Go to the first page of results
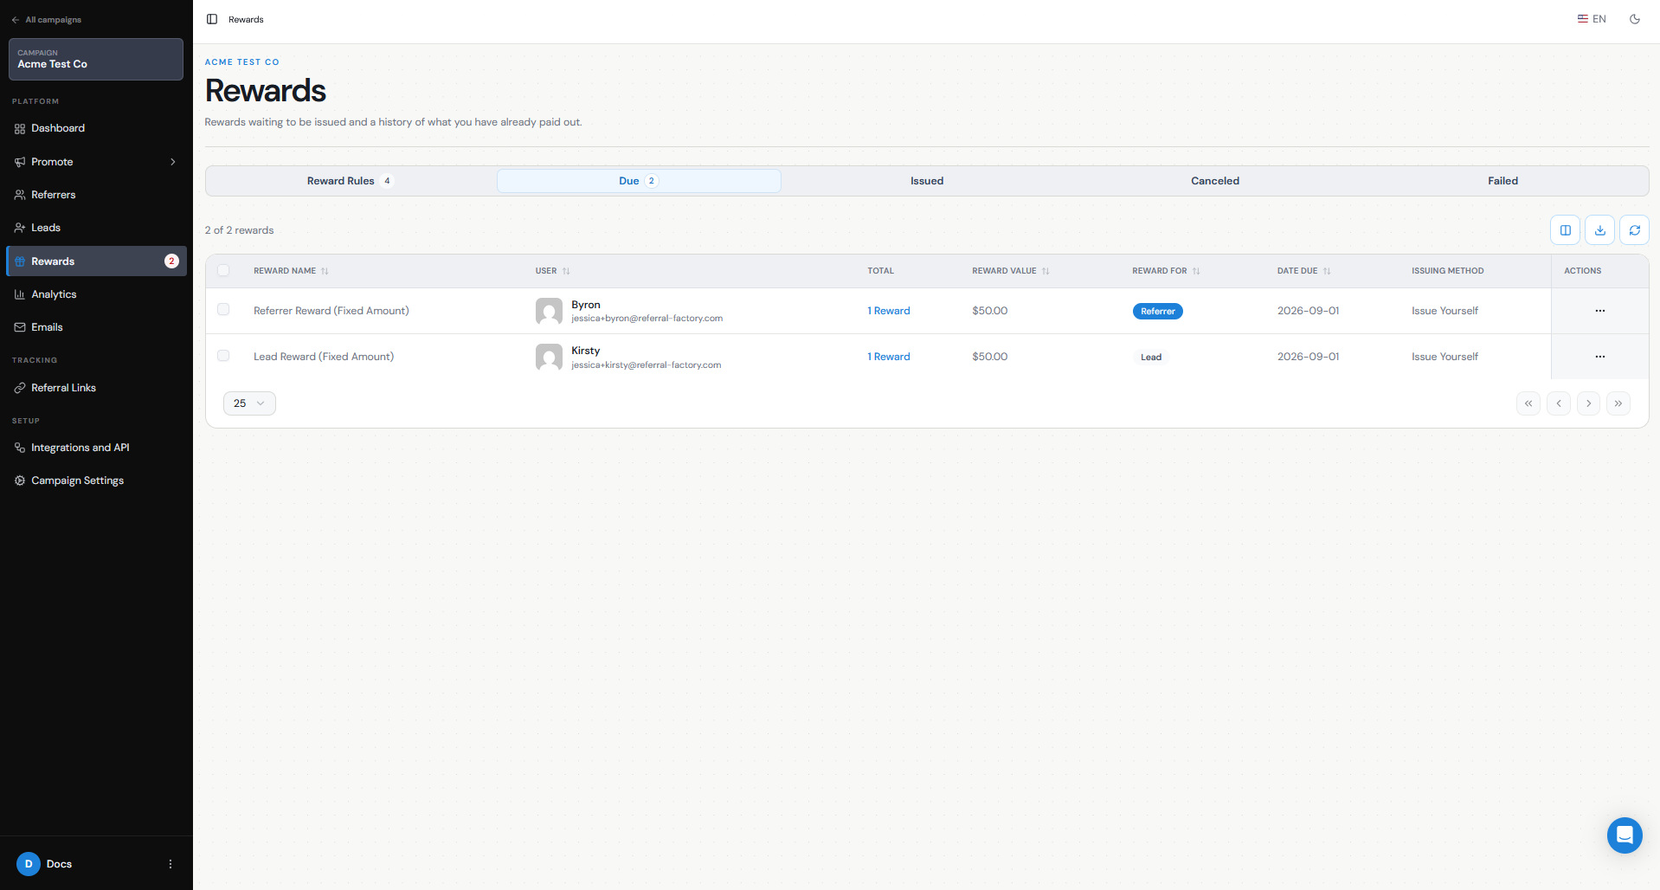 tap(1528, 403)
